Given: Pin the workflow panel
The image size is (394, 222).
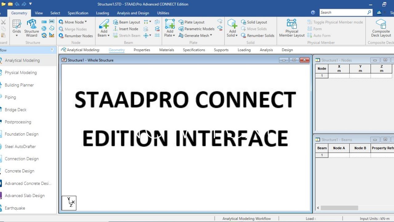Looking at the screenshot, I should 52,50.
